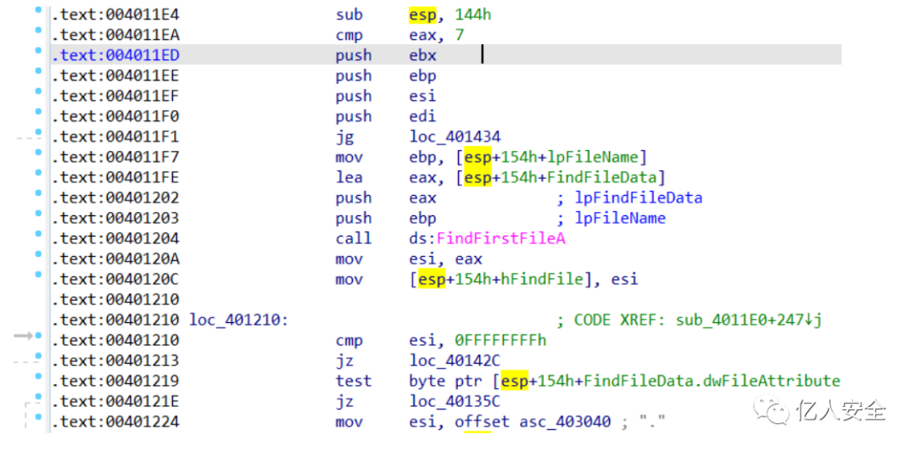Click the address .text:004011F7
The height and width of the screenshot is (451, 916).
click(x=115, y=157)
